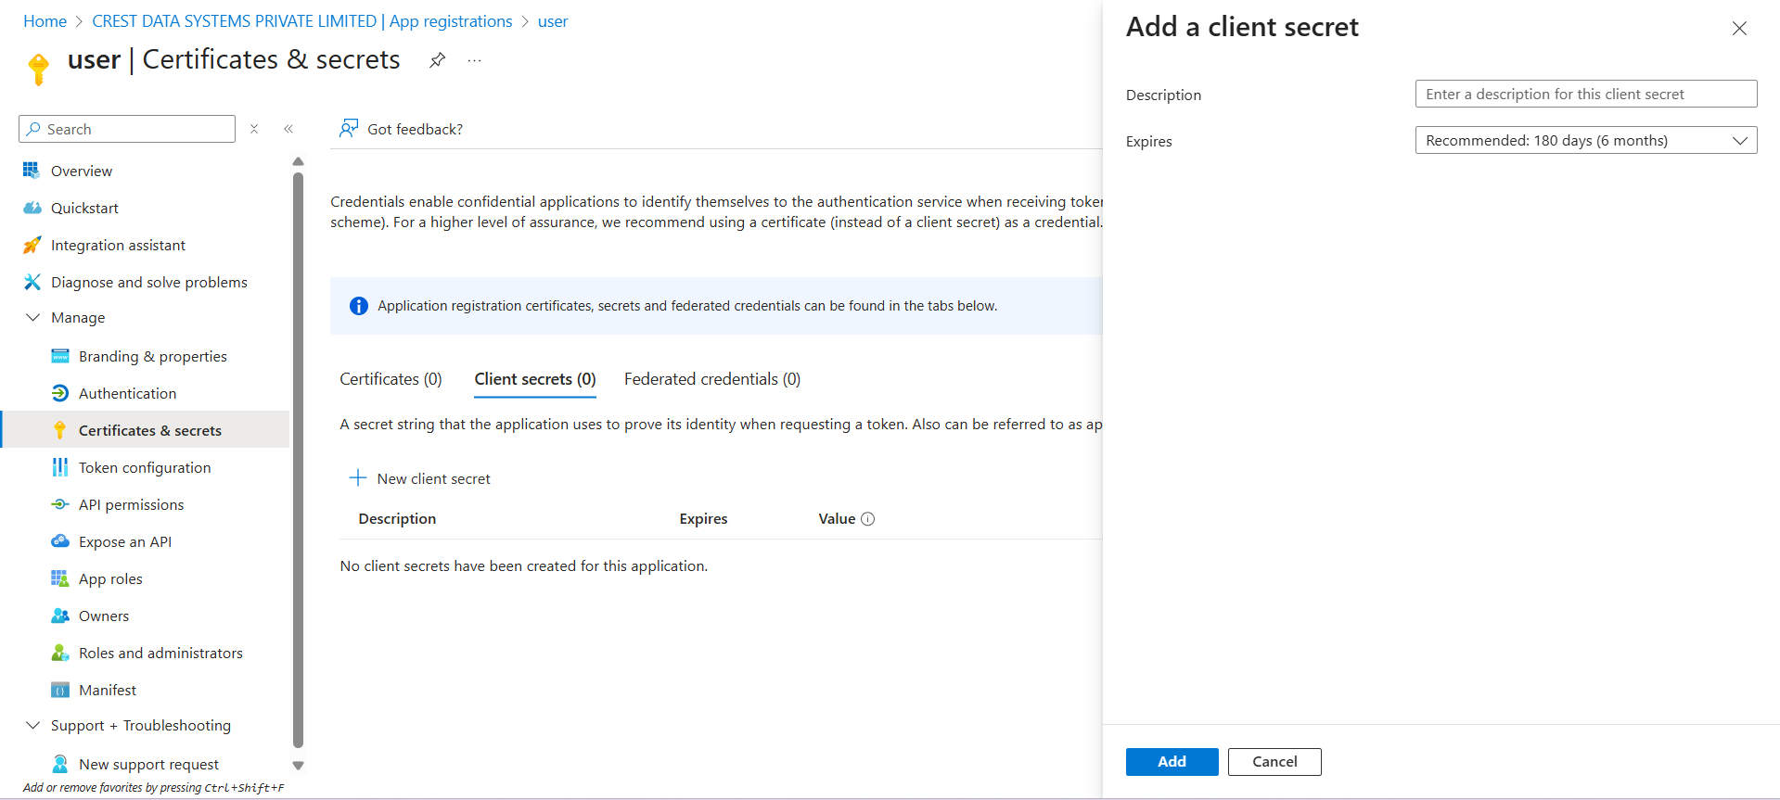Click the Certificates & secrets key icon in sidebar
1780x800 pixels.
tap(60, 430)
